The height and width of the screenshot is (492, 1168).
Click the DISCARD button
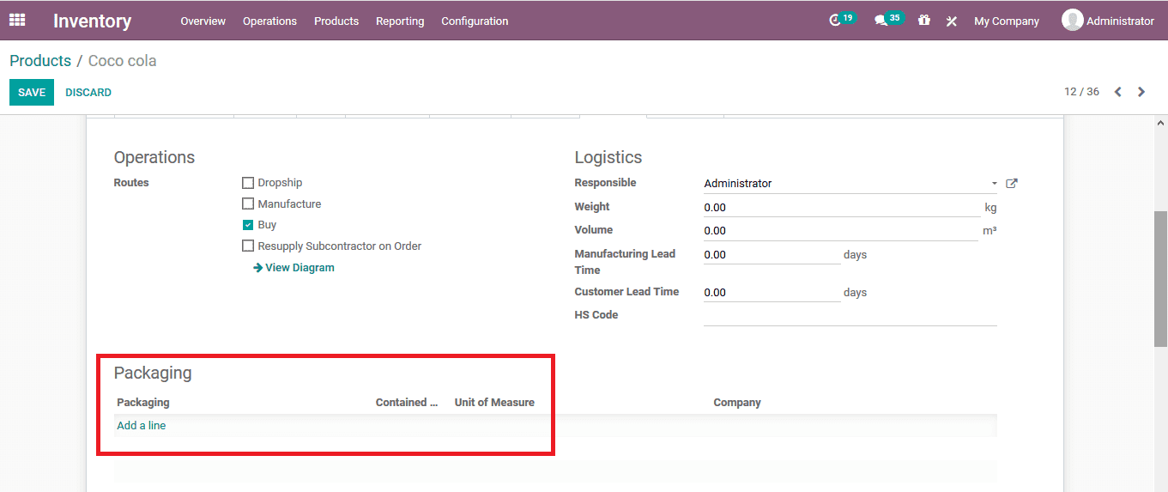point(88,92)
